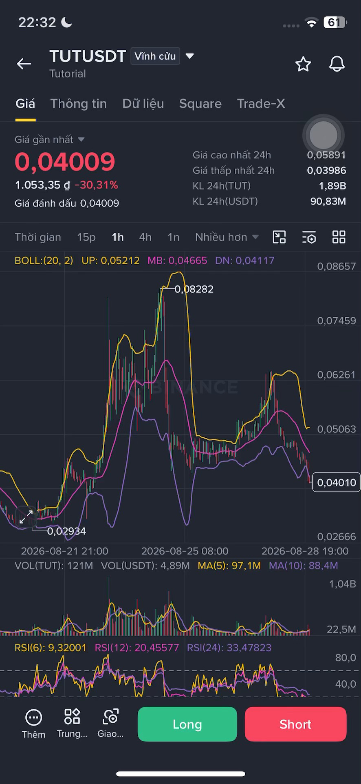Tap the 0,08282 high price marker

click(194, 289)
